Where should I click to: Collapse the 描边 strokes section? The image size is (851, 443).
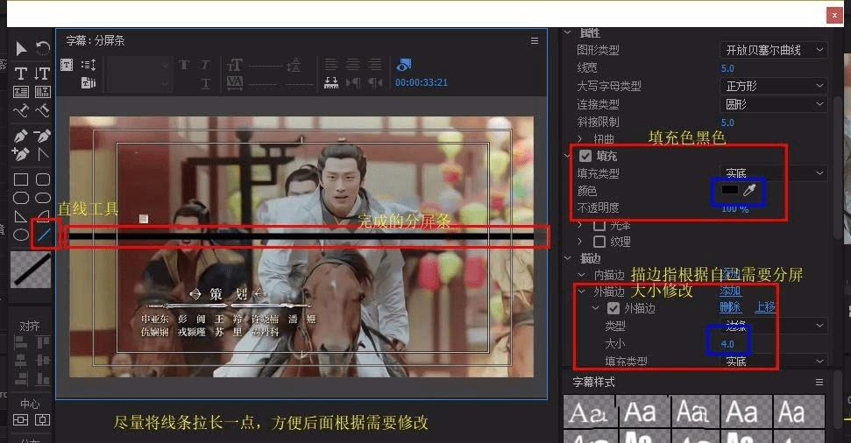(567, 258)
